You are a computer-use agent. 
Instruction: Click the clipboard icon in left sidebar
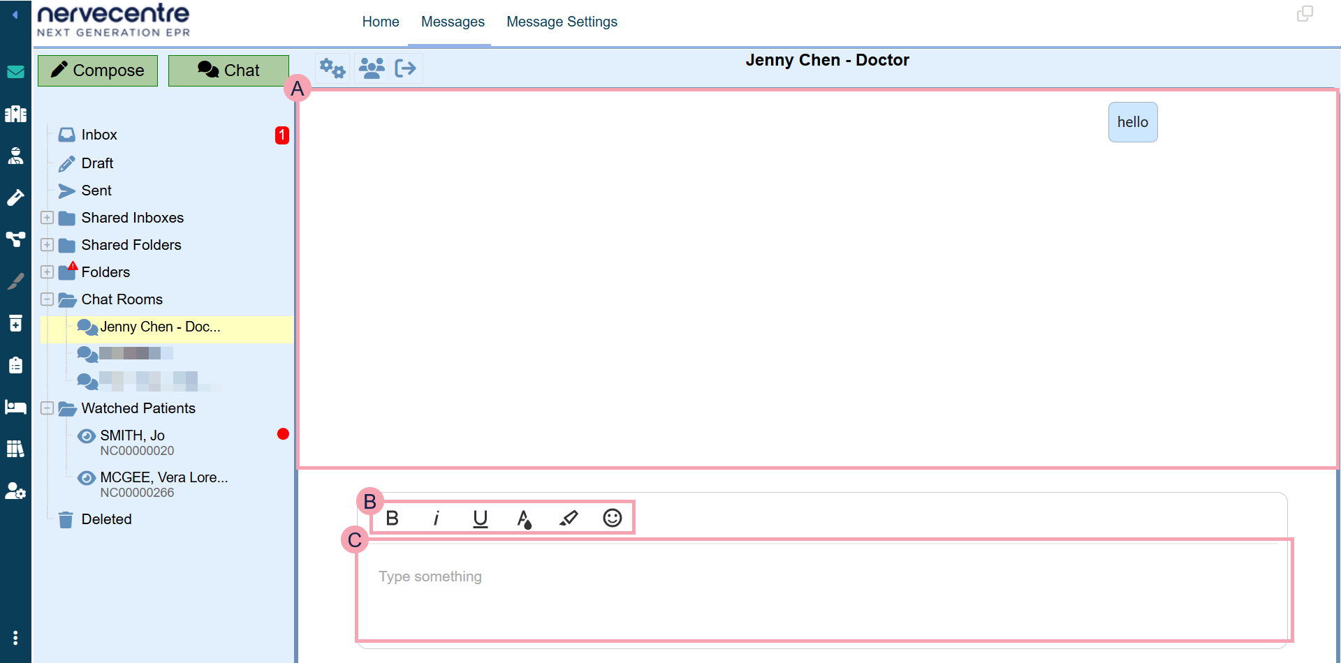(15, 365)
